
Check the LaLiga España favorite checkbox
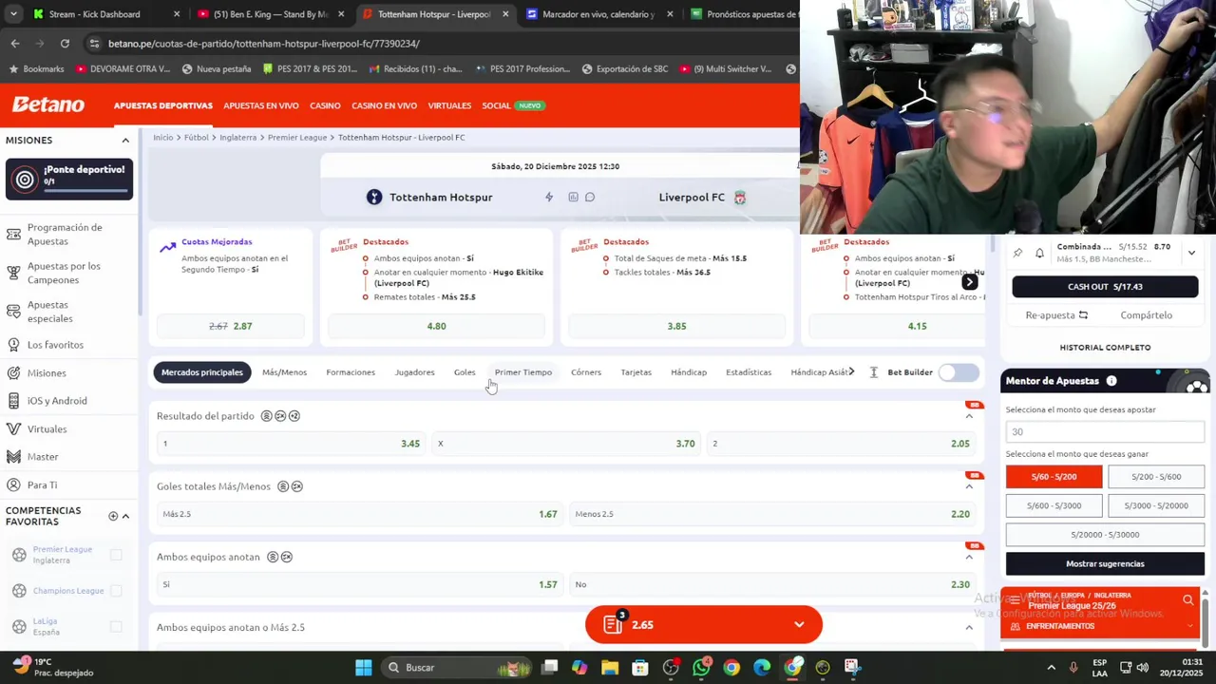pos(116,627)
